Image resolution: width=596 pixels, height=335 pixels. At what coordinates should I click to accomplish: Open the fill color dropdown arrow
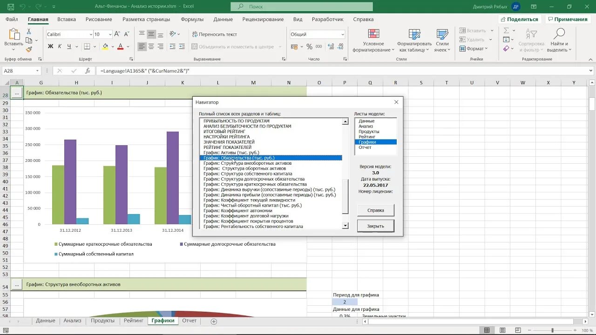click(112, 47)
